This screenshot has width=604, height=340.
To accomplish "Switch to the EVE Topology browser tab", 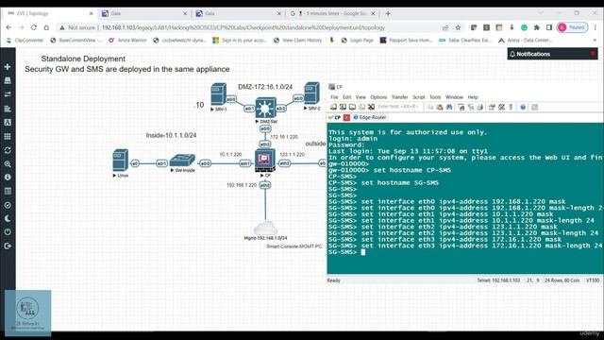I will pyautogui.click(x=49, y=13).
